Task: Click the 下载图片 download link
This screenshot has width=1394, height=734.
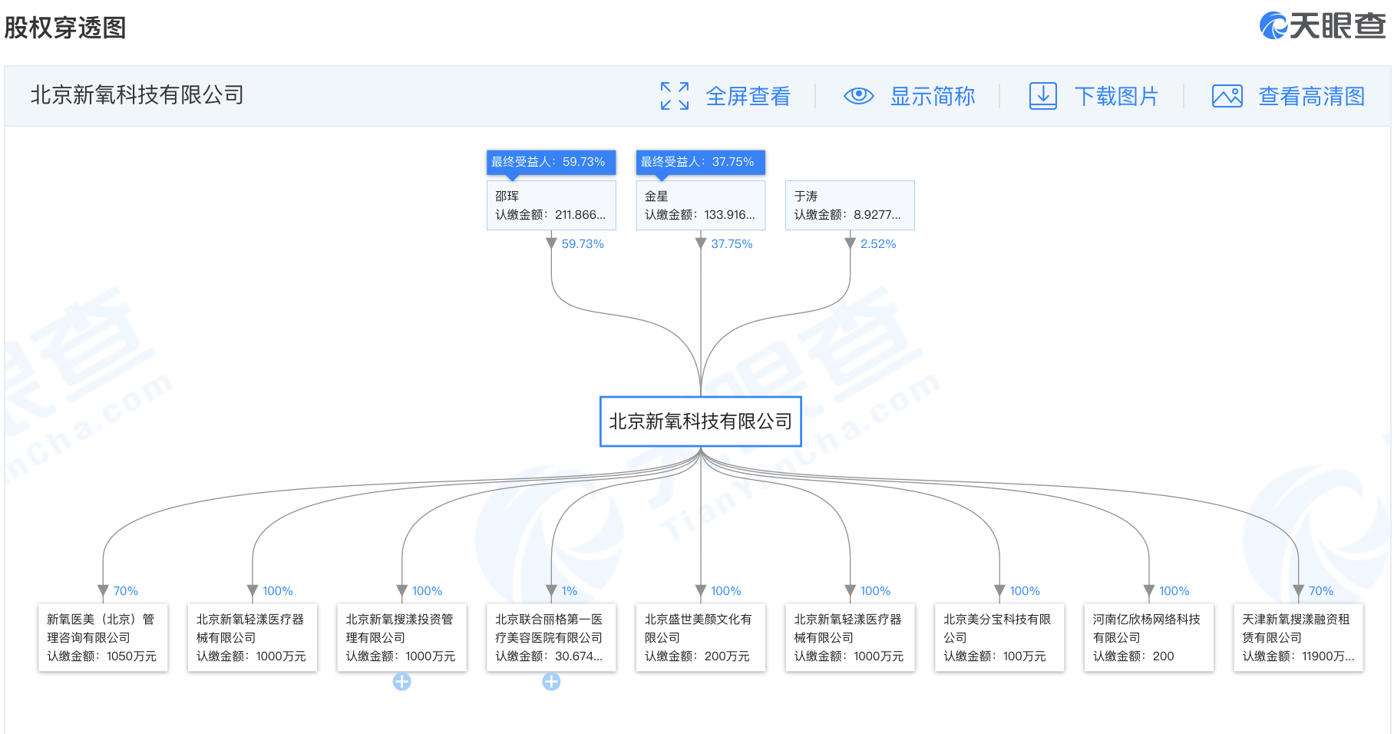Action: [x=1117, y=96]
